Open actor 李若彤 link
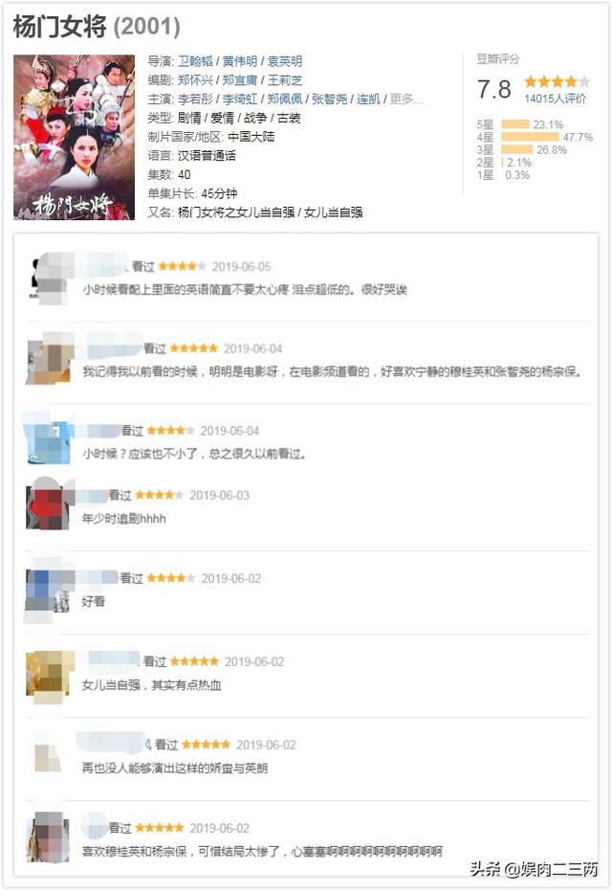Viewport: 612px width, 891px height. (x=195, y=99)
